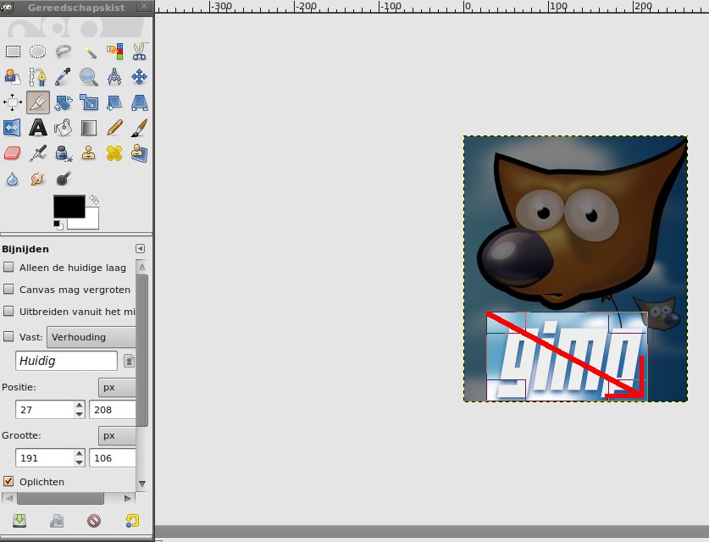
Task: Activate the Flip tool
Action: tap(12, 128)
